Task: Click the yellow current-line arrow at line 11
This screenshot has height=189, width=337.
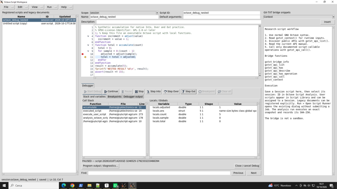Action: click(85, 57)
